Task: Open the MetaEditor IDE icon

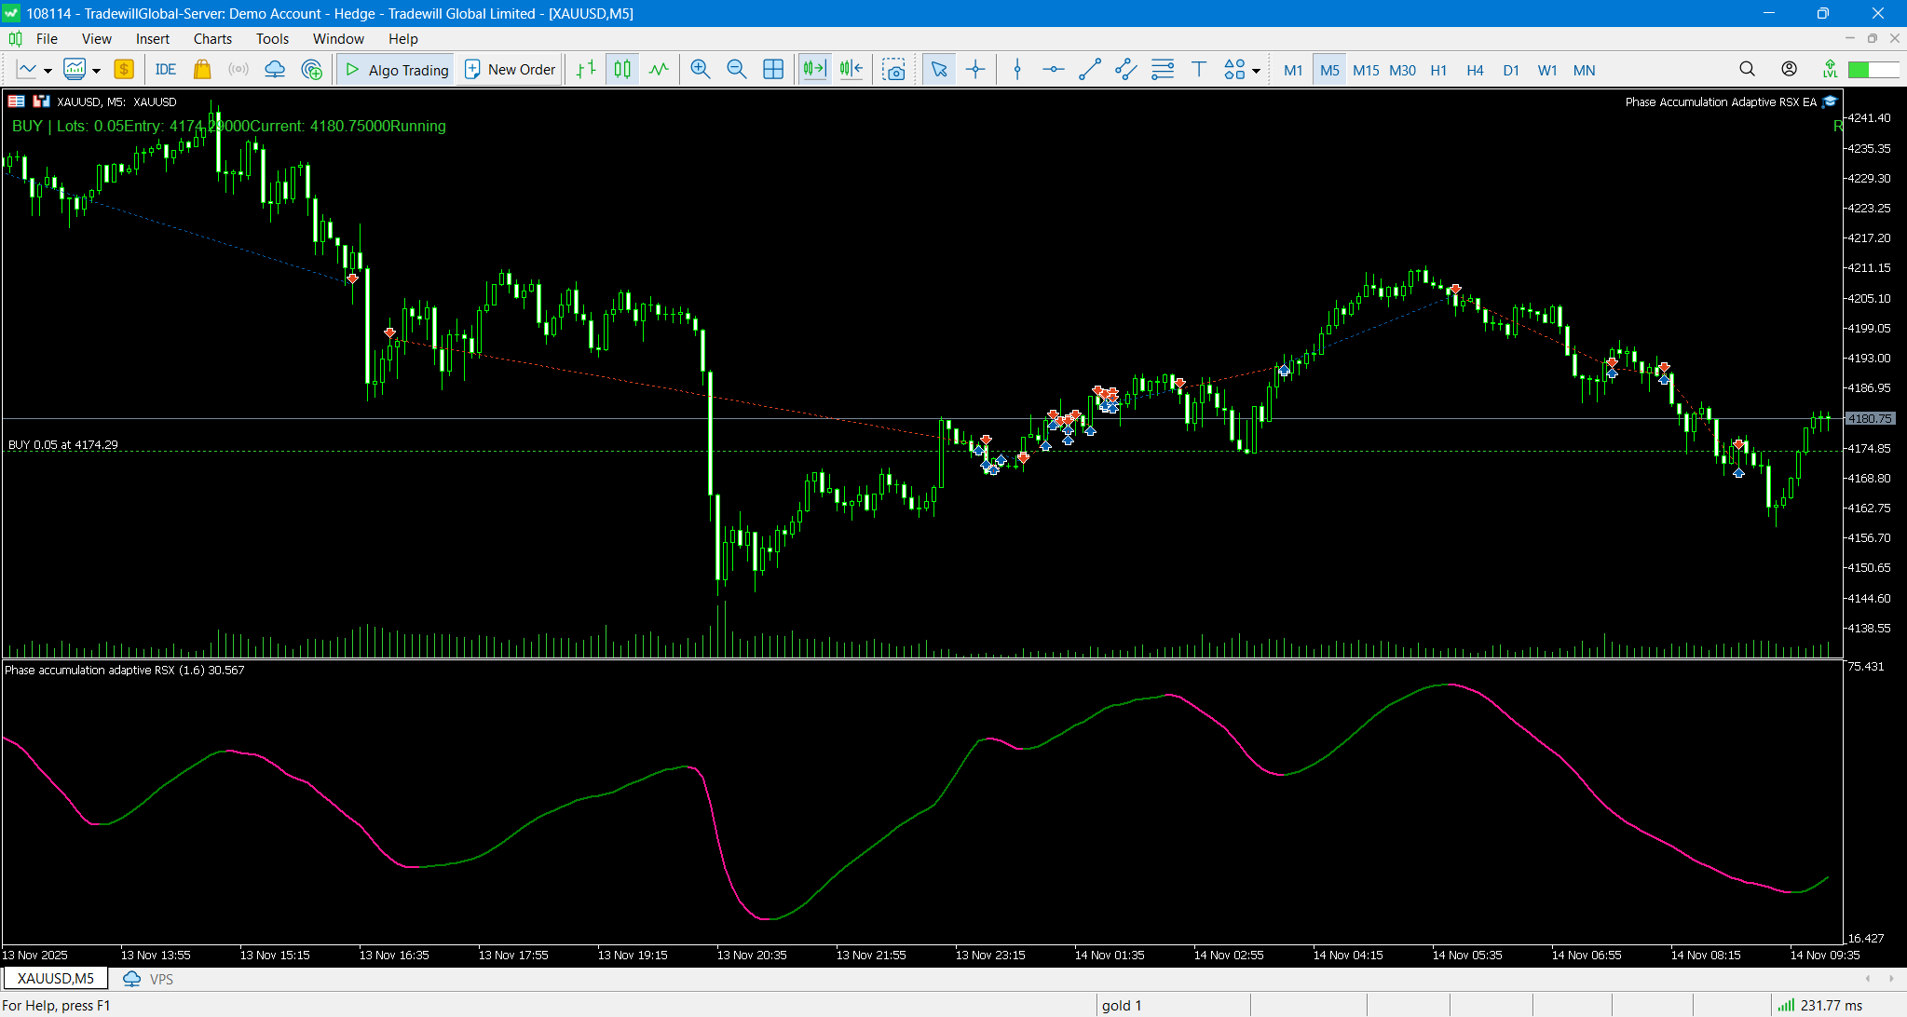Action: tap(166, 70)
